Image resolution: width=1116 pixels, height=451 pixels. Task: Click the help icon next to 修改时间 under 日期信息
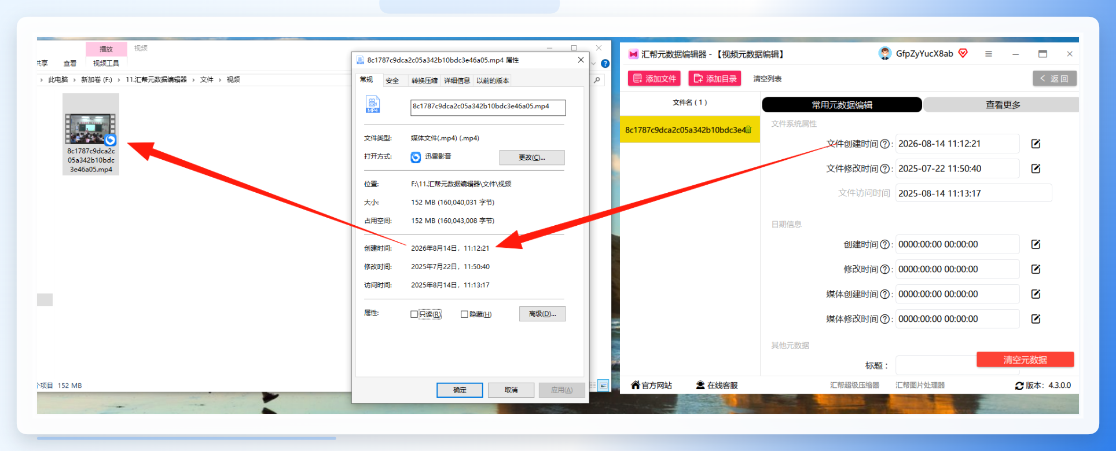click(x=884, y=270)
